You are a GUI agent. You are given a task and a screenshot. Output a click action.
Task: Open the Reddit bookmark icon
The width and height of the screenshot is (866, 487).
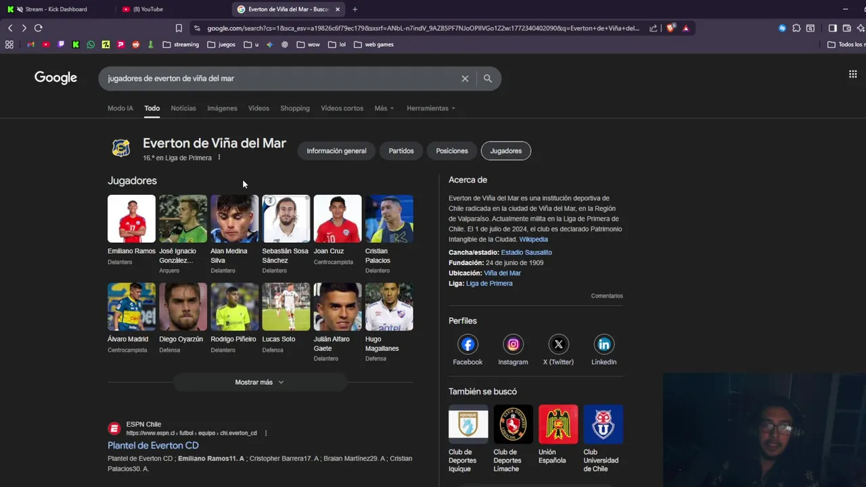tap(136, 45)
